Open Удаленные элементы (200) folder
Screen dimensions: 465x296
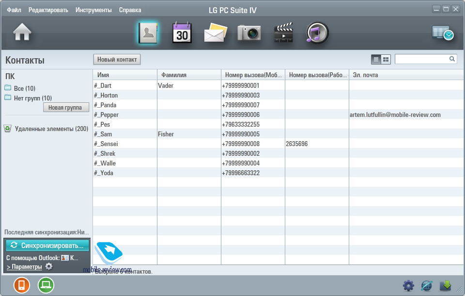pyautogui.click(x=51, y=129)
